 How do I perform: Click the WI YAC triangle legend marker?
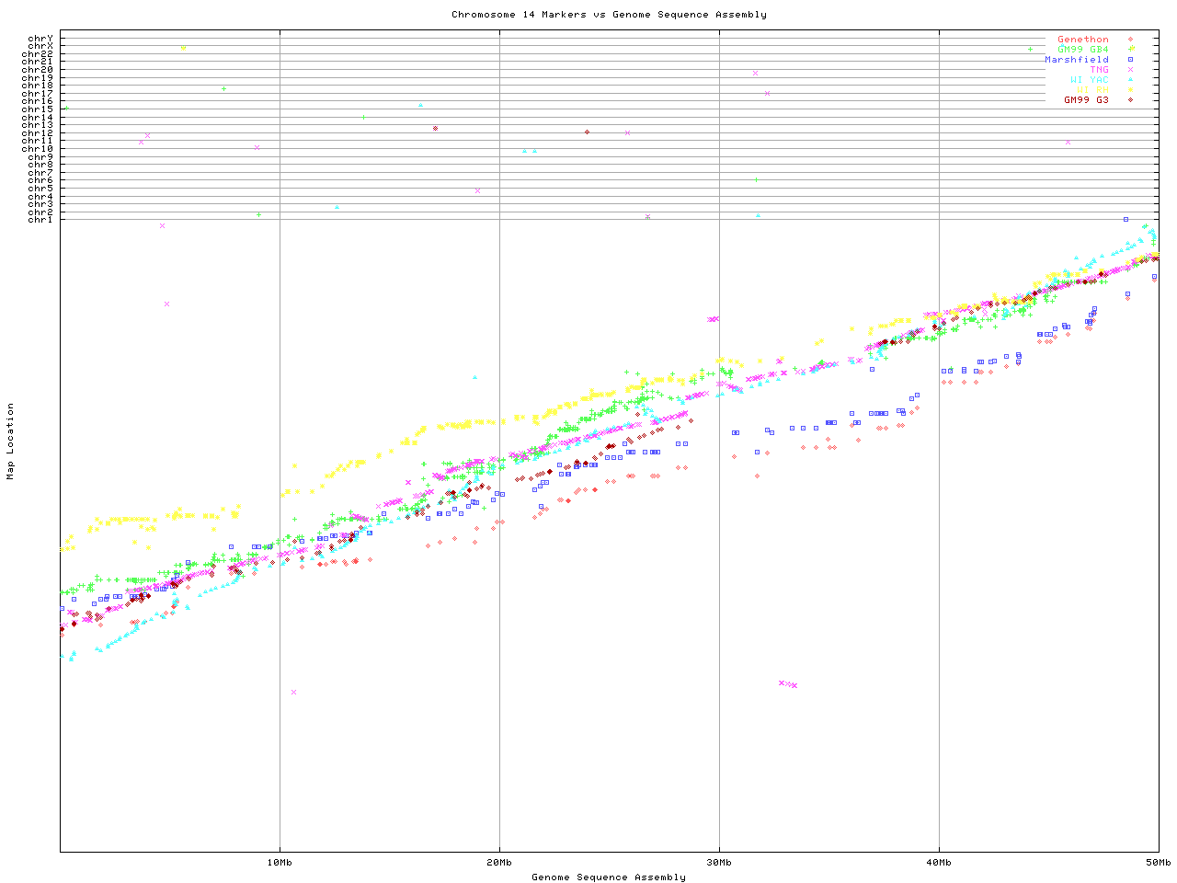1130,80
